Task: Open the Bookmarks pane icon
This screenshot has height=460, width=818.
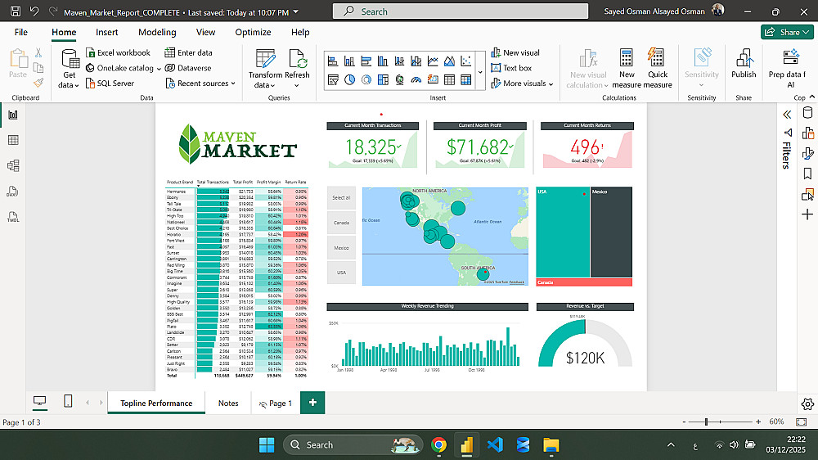Action: (x=807, y=174)
